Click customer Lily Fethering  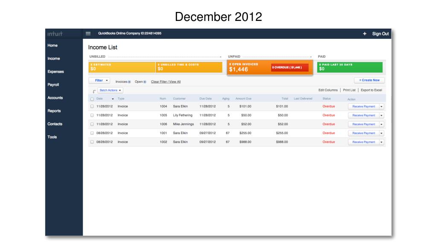pos(183,115)
